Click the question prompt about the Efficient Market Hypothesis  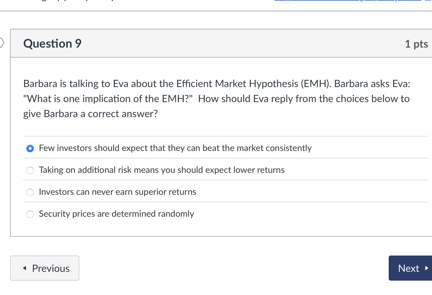pos(216,98)
